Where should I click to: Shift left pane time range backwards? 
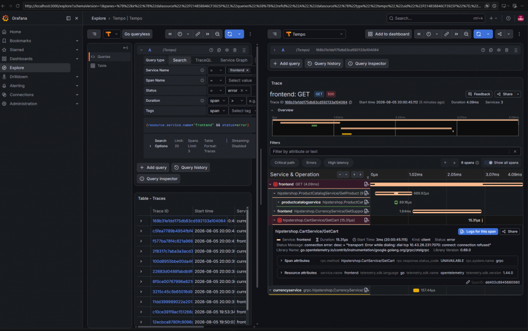tap(170, 34)
